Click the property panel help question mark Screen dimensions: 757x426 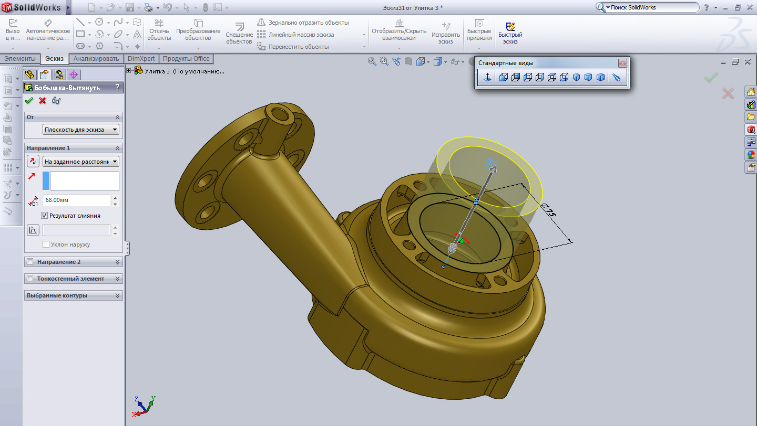(117, 87)
